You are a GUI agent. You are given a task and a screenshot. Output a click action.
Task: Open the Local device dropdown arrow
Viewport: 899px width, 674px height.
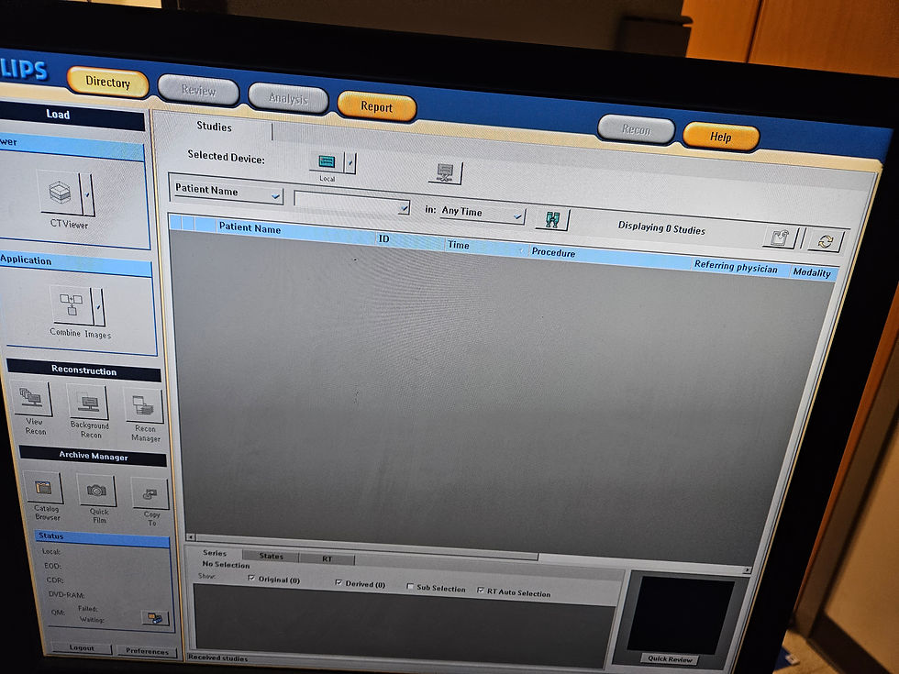pos(350,163)
